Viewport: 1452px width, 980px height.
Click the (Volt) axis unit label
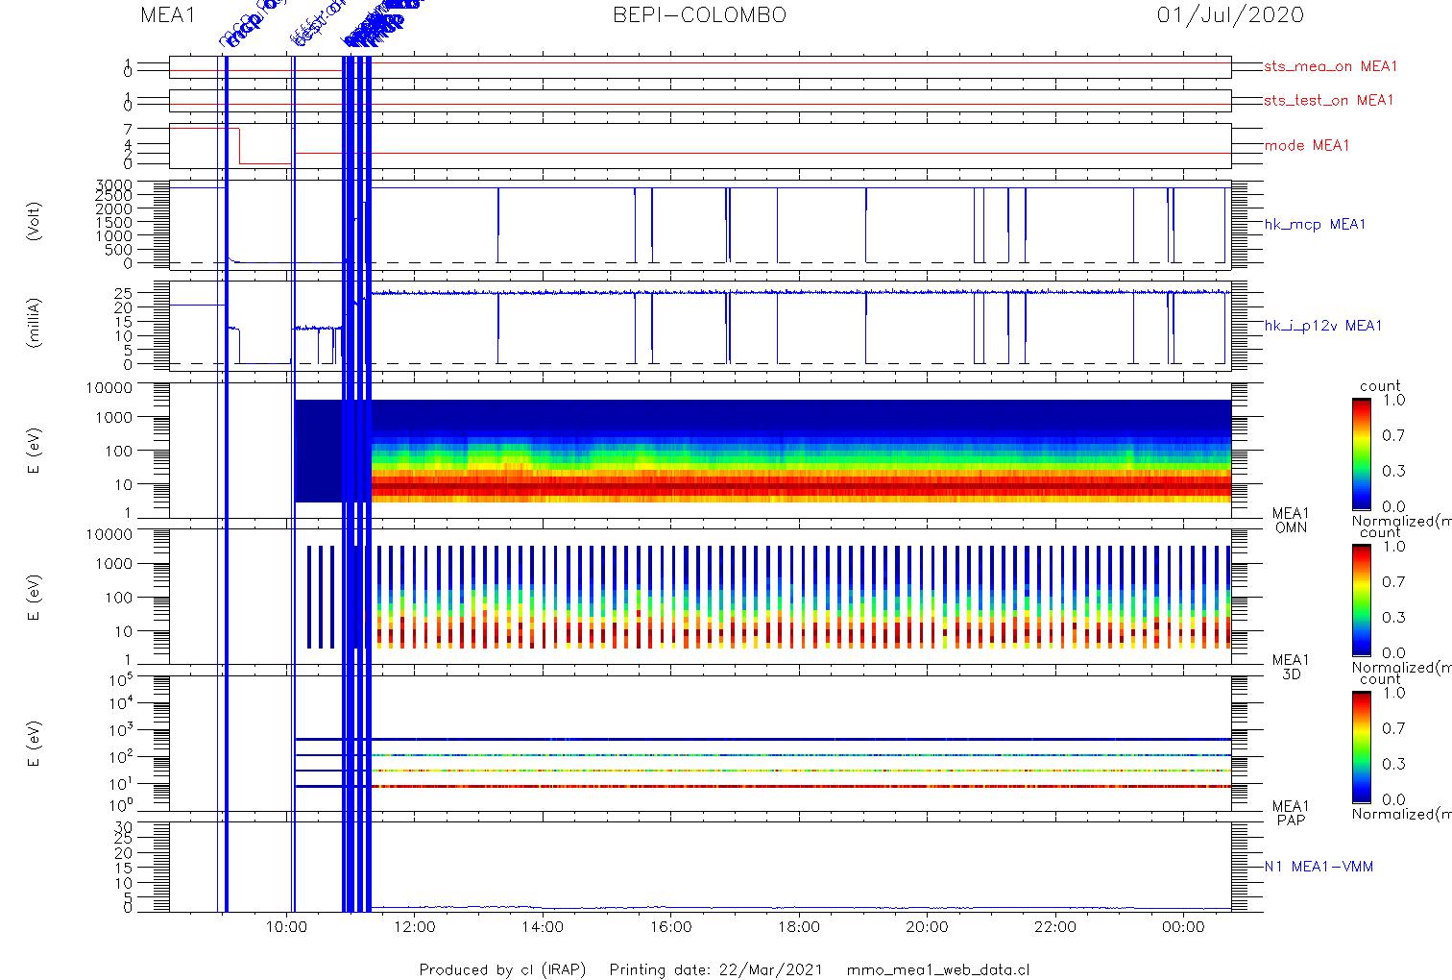click(x=35, y=221)
